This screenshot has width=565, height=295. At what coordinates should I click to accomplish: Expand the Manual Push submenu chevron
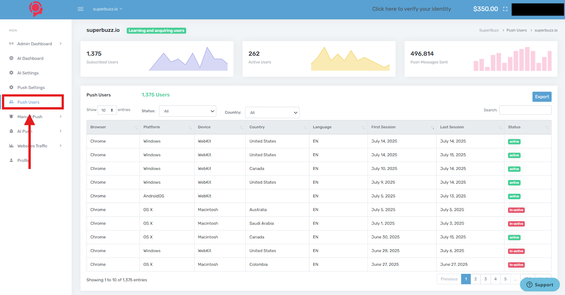(61, 116)
